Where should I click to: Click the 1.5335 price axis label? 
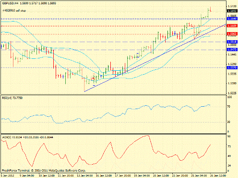coord(232,74)
